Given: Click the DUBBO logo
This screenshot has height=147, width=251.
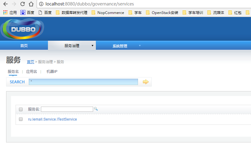Looking at the screenshot, I should 22,29.
